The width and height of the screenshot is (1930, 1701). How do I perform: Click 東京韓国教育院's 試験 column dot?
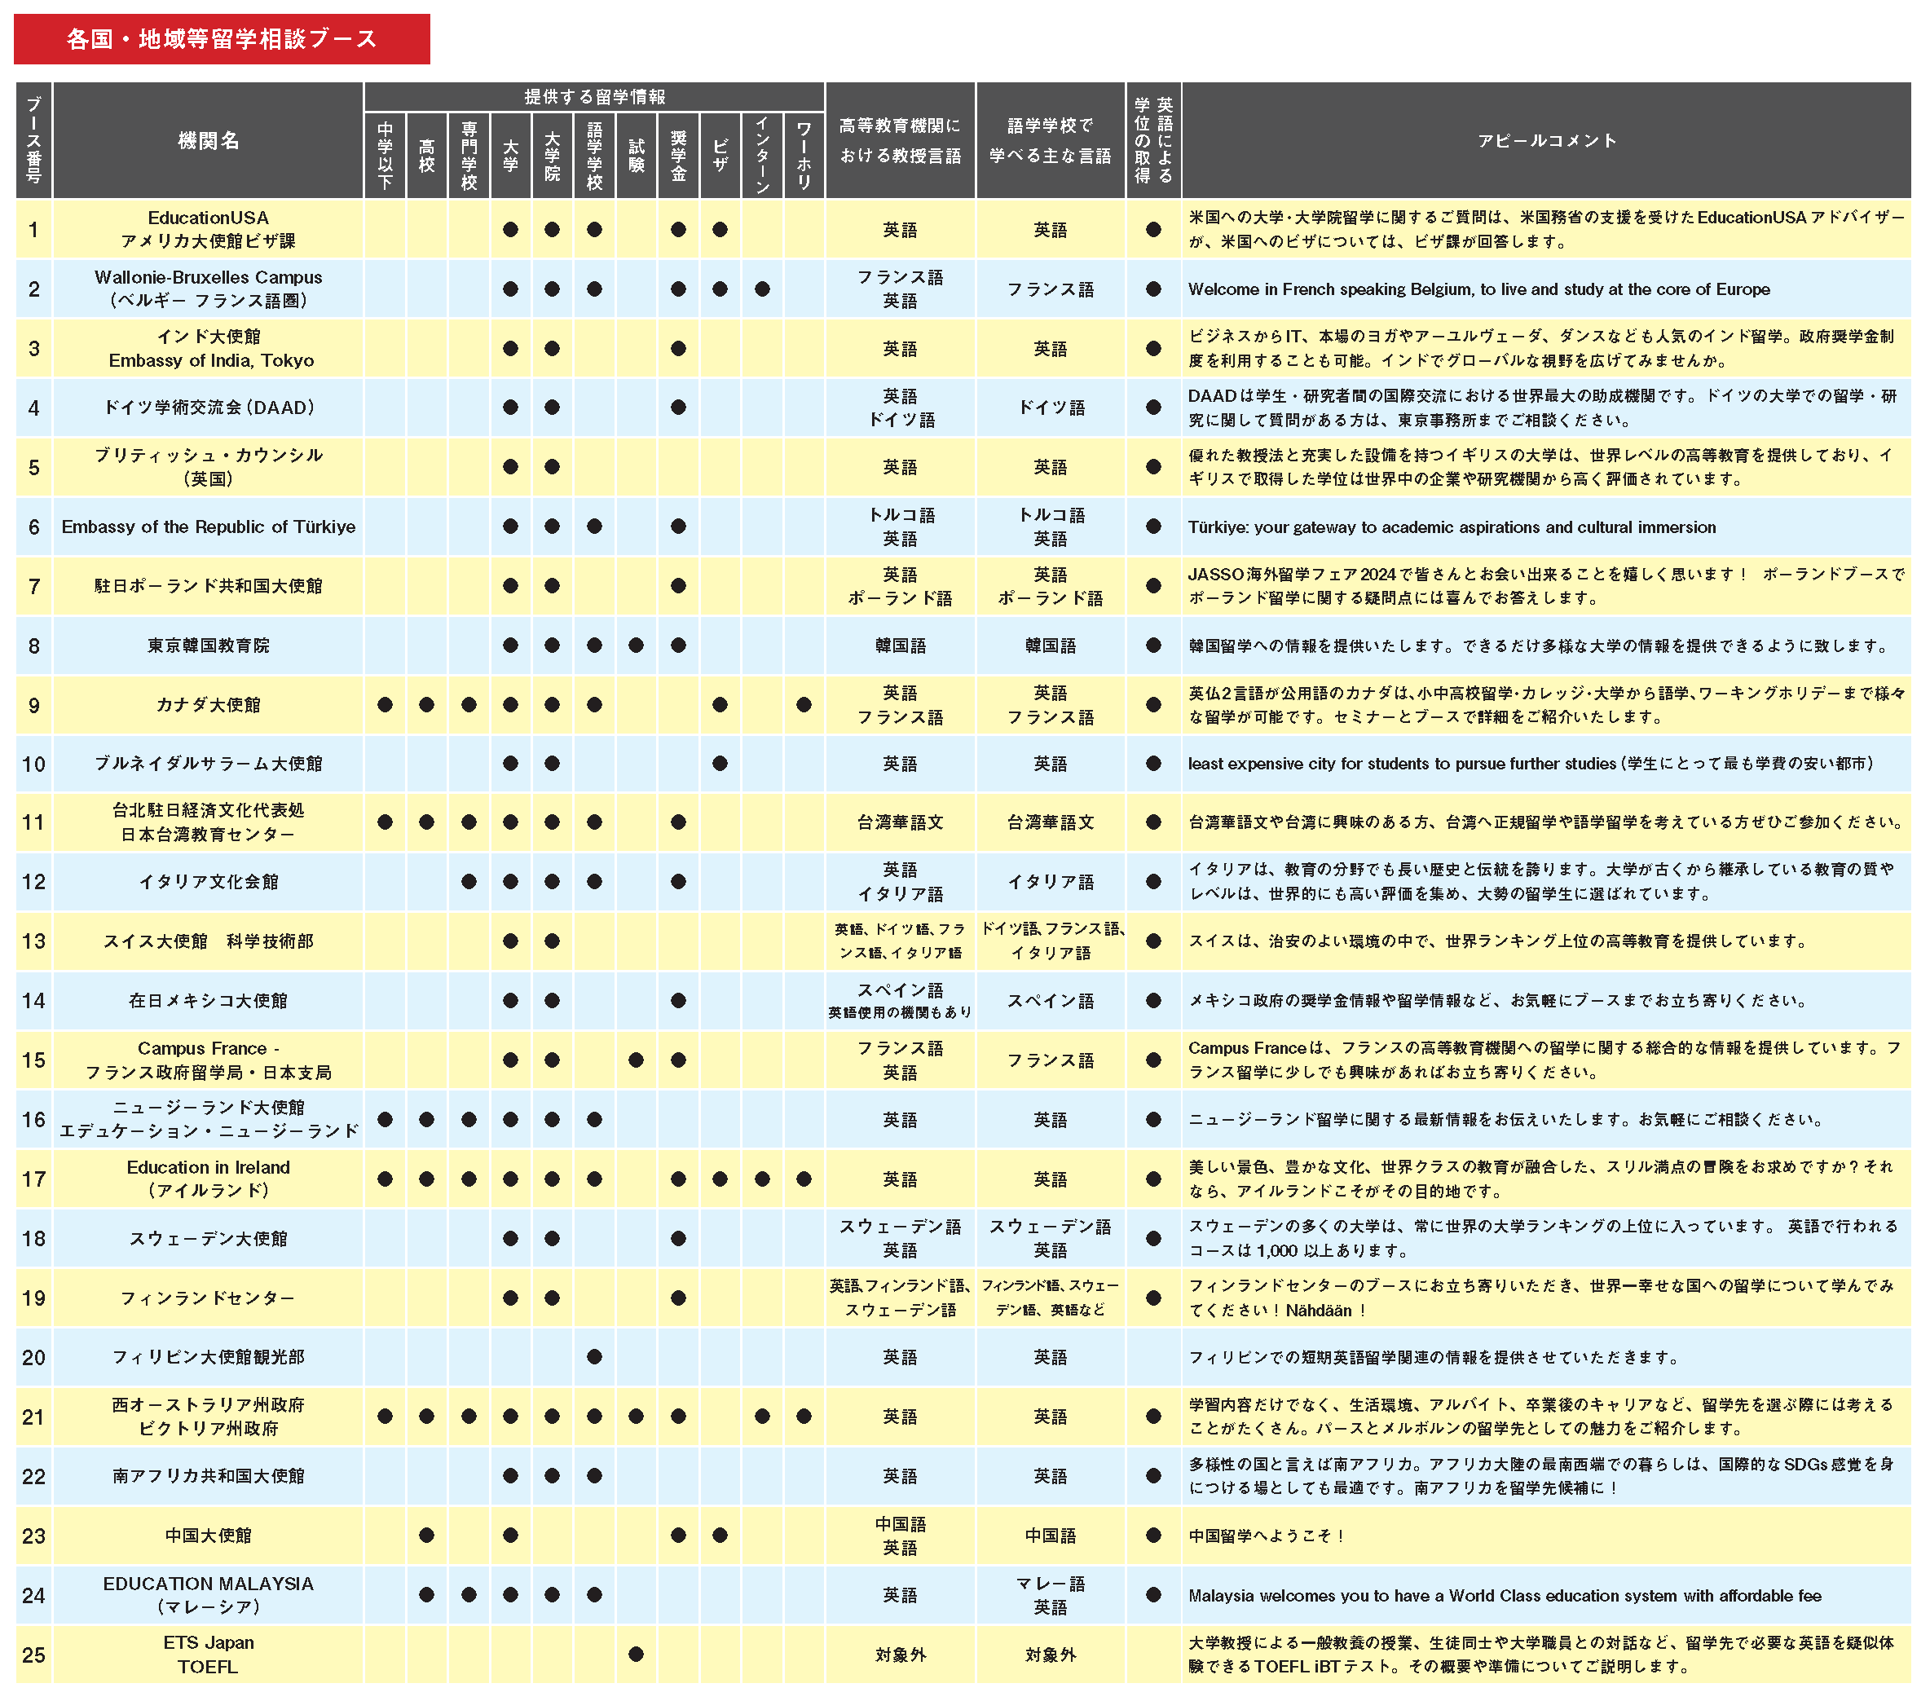[x=637, y=645]
